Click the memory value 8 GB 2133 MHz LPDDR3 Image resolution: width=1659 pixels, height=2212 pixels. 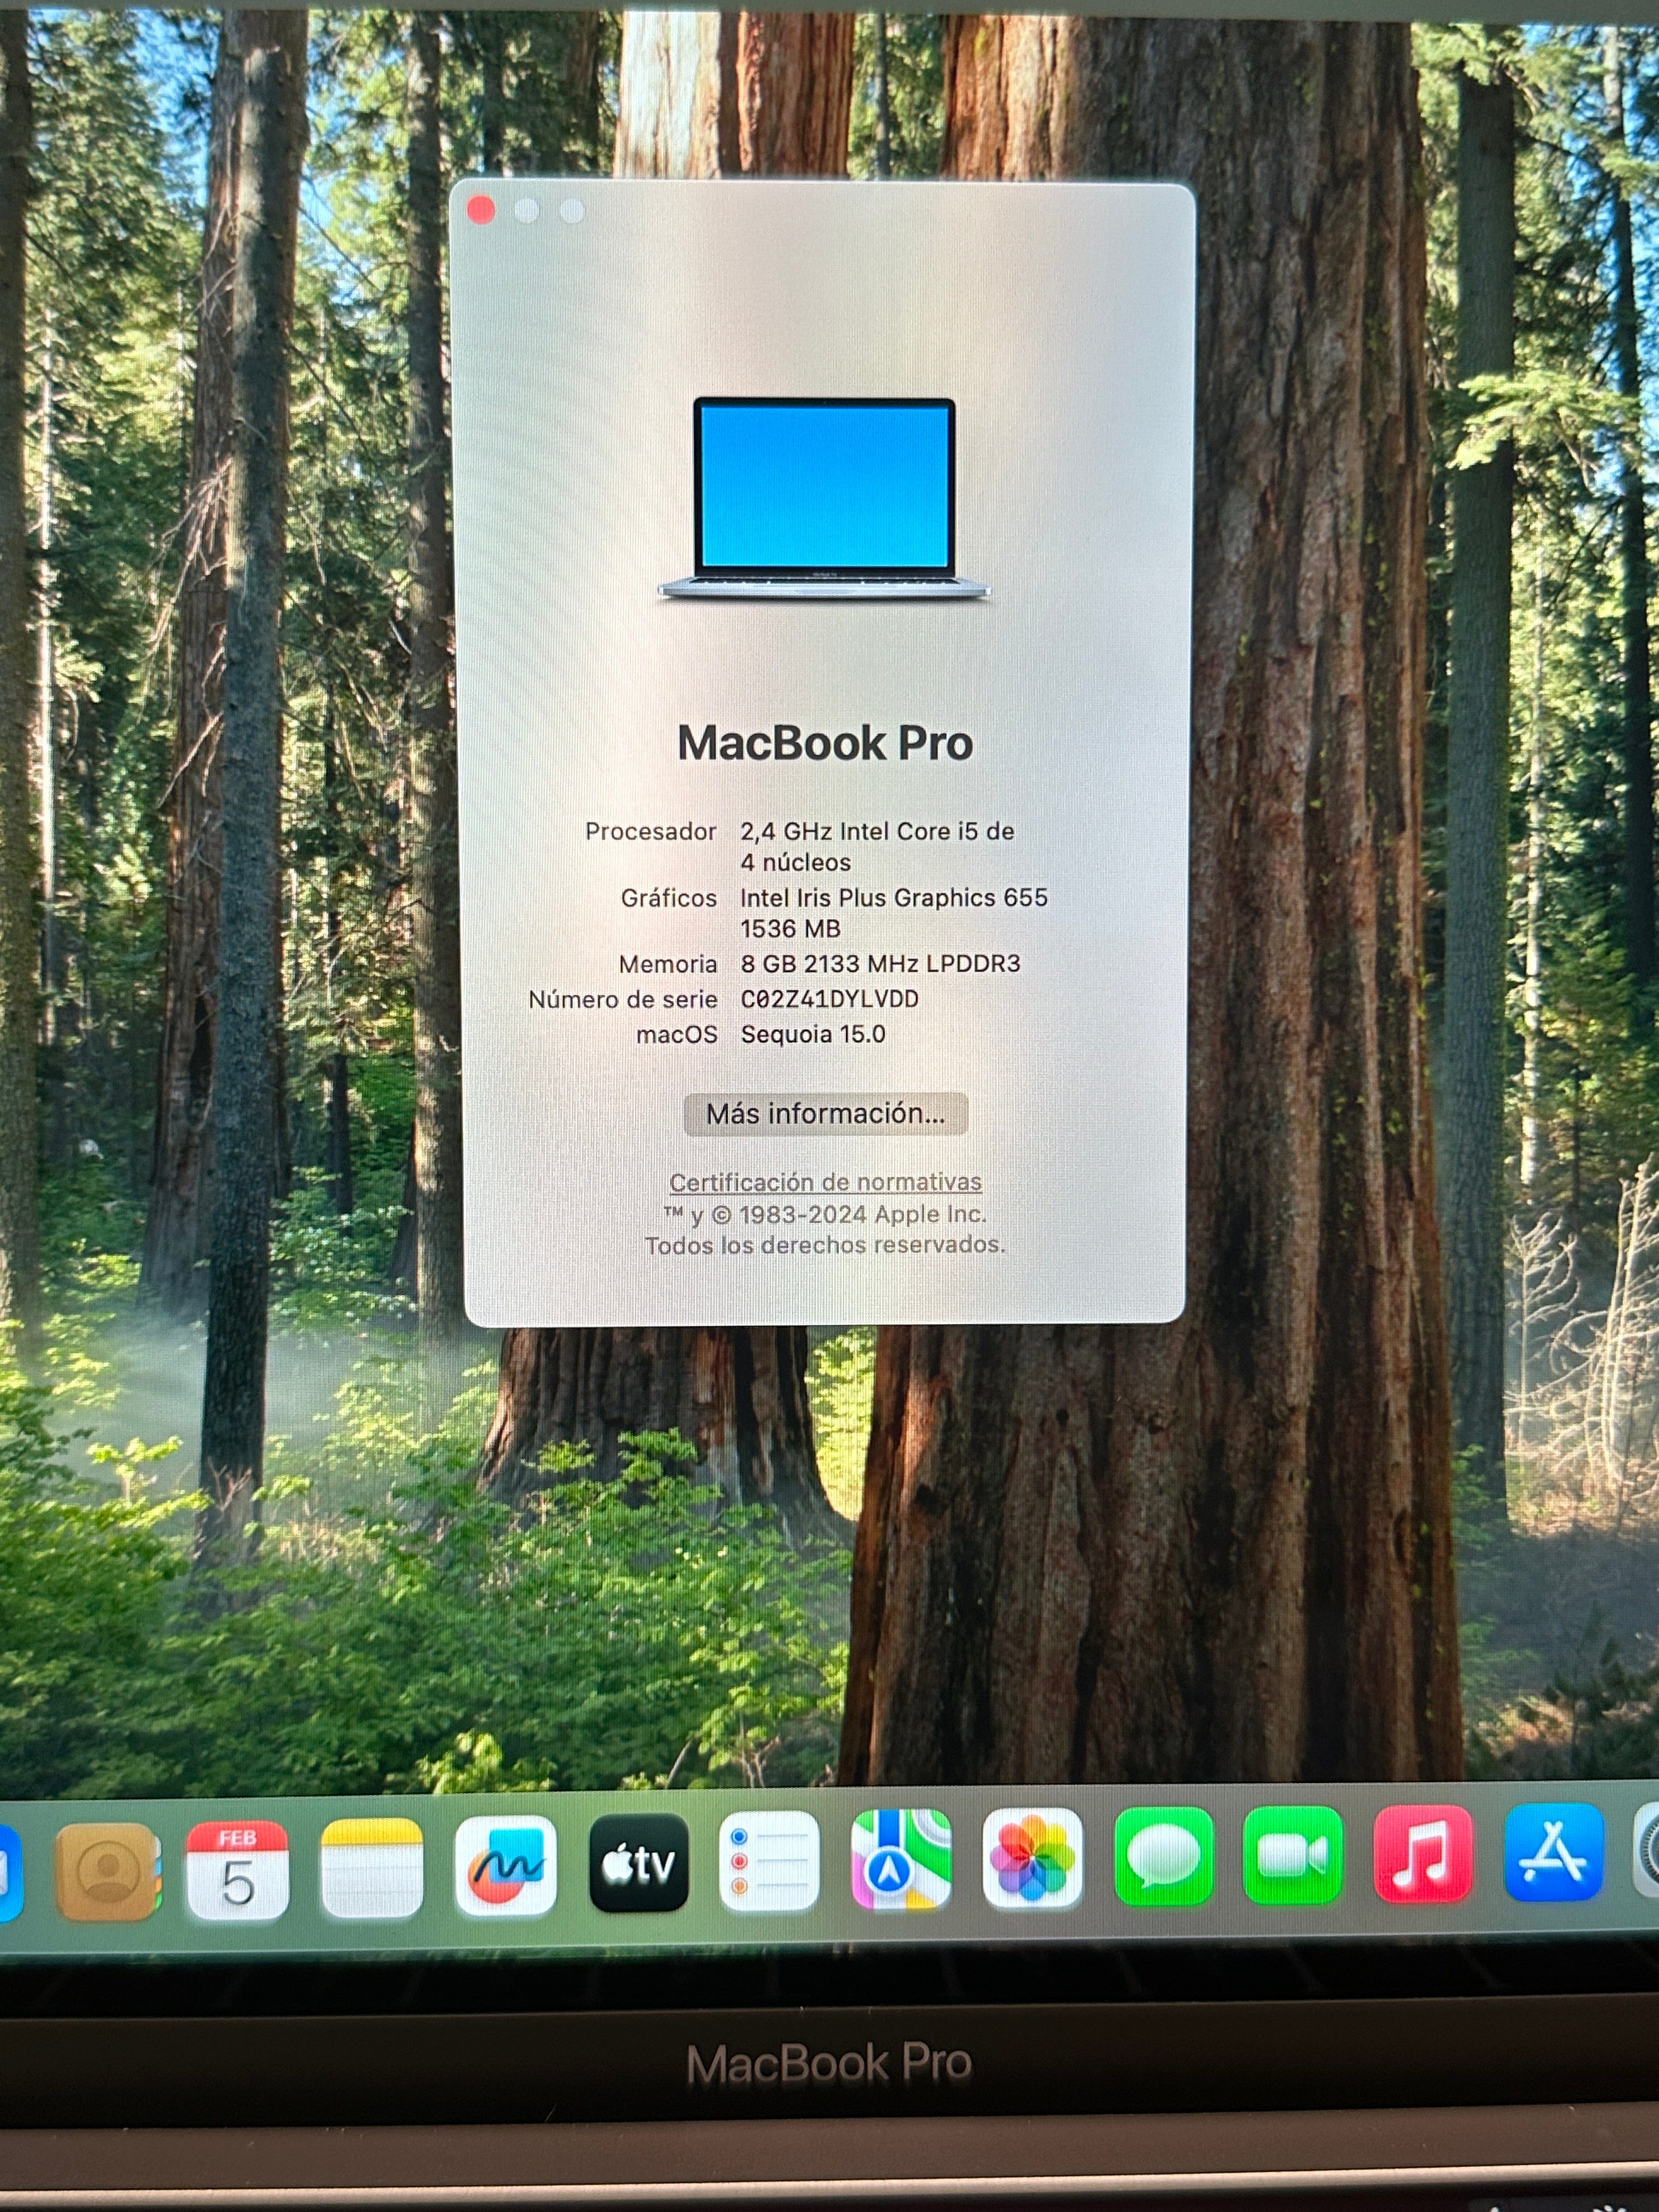[x=880, y=963]
